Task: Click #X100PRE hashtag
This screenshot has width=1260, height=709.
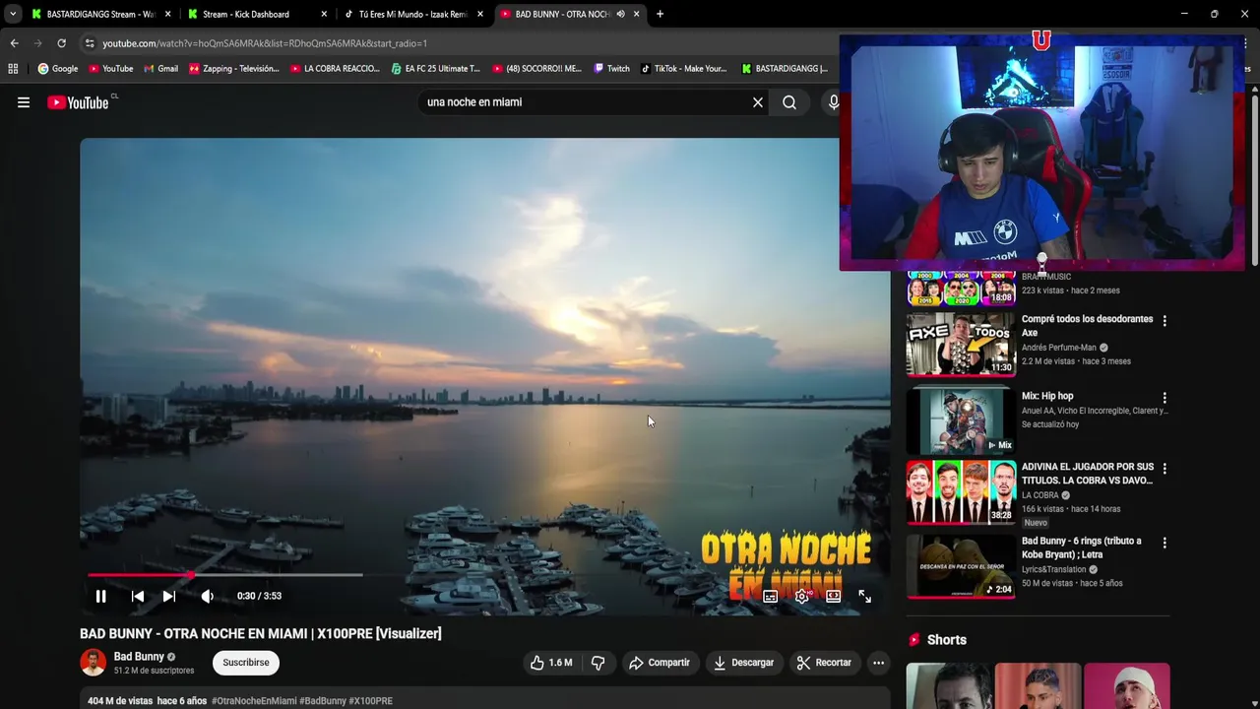Action: click(370, 701)
